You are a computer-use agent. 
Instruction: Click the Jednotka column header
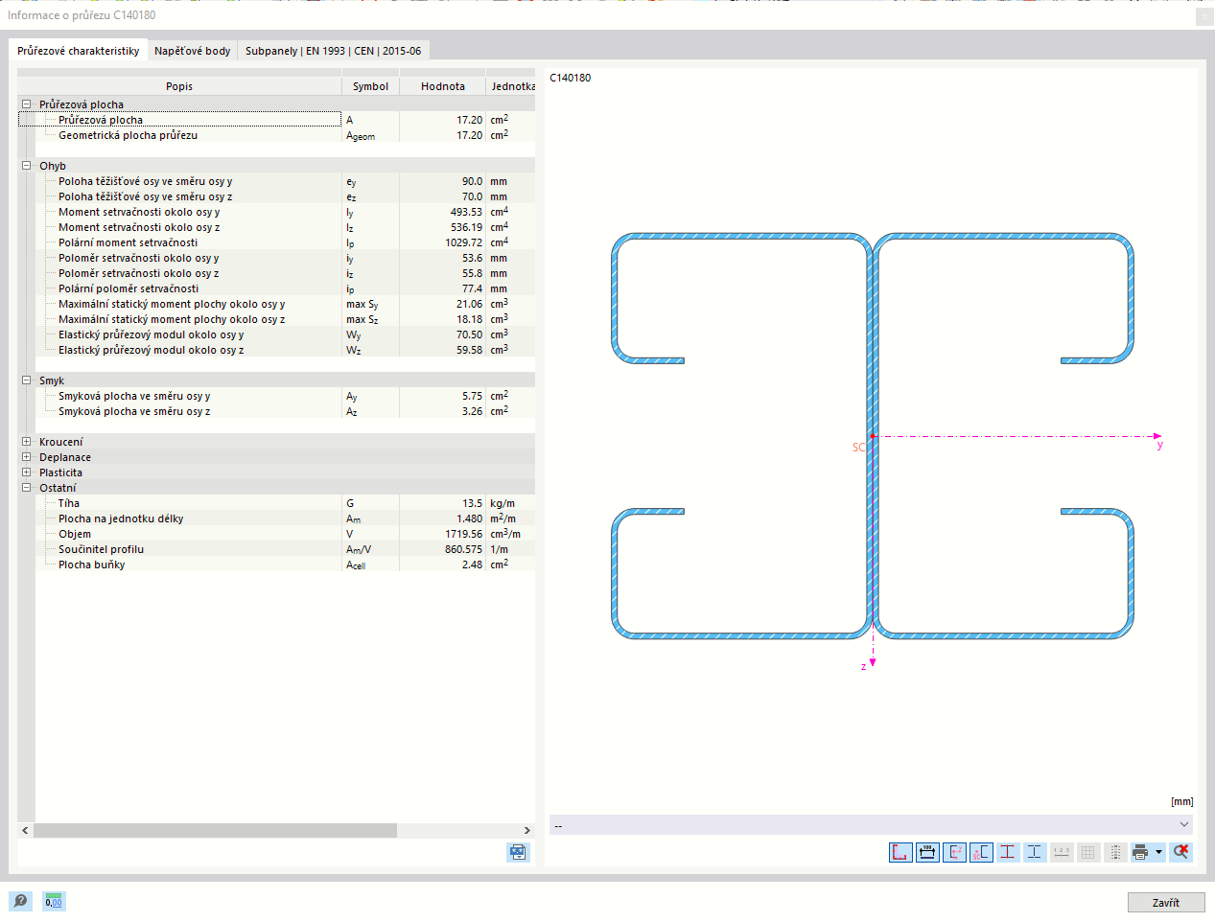tap(511, 86)
